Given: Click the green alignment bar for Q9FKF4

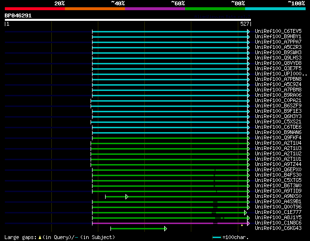Looking at the screenshot, I should (x=170, y=138).
